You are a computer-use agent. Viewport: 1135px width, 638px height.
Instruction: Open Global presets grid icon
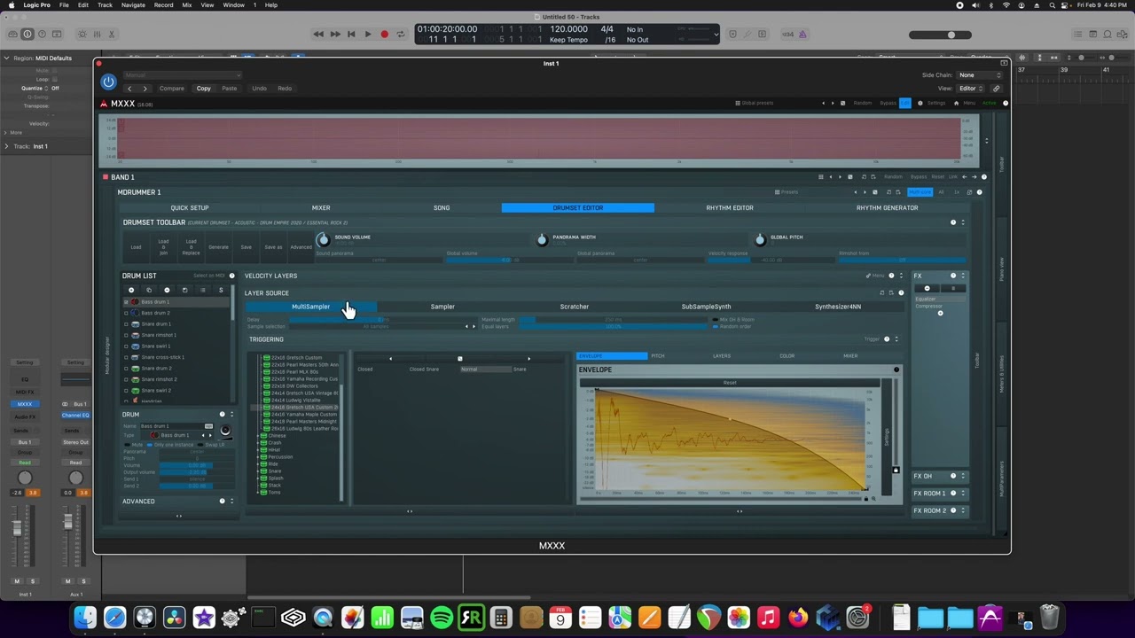[738, 103]
